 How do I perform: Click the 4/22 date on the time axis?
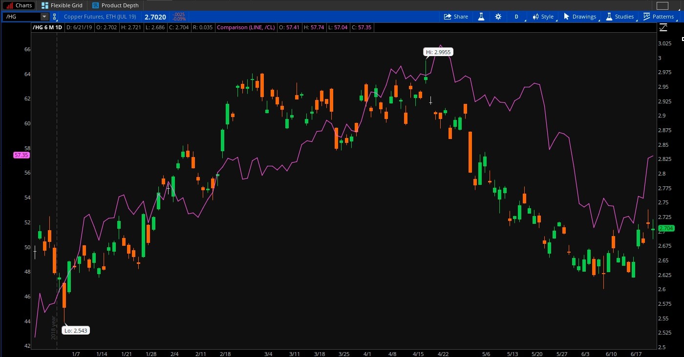443,354
